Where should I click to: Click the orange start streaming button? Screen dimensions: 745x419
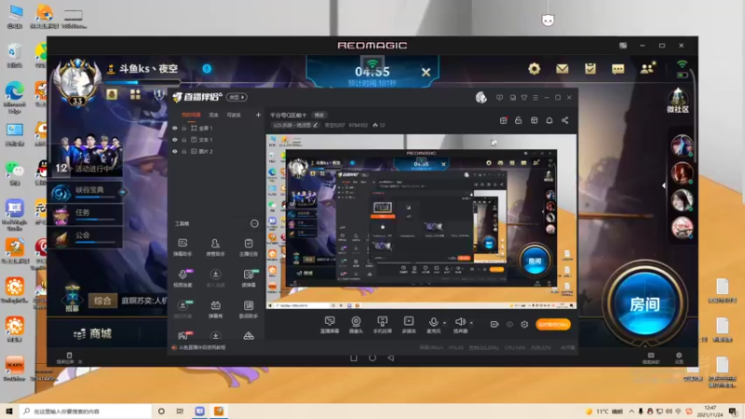click(x=553, y=324)
